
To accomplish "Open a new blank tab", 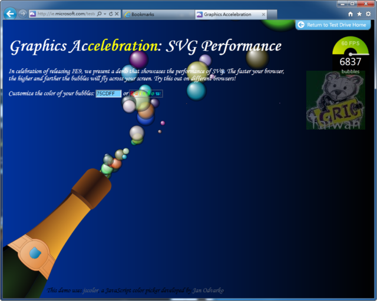I will [272, 14].
